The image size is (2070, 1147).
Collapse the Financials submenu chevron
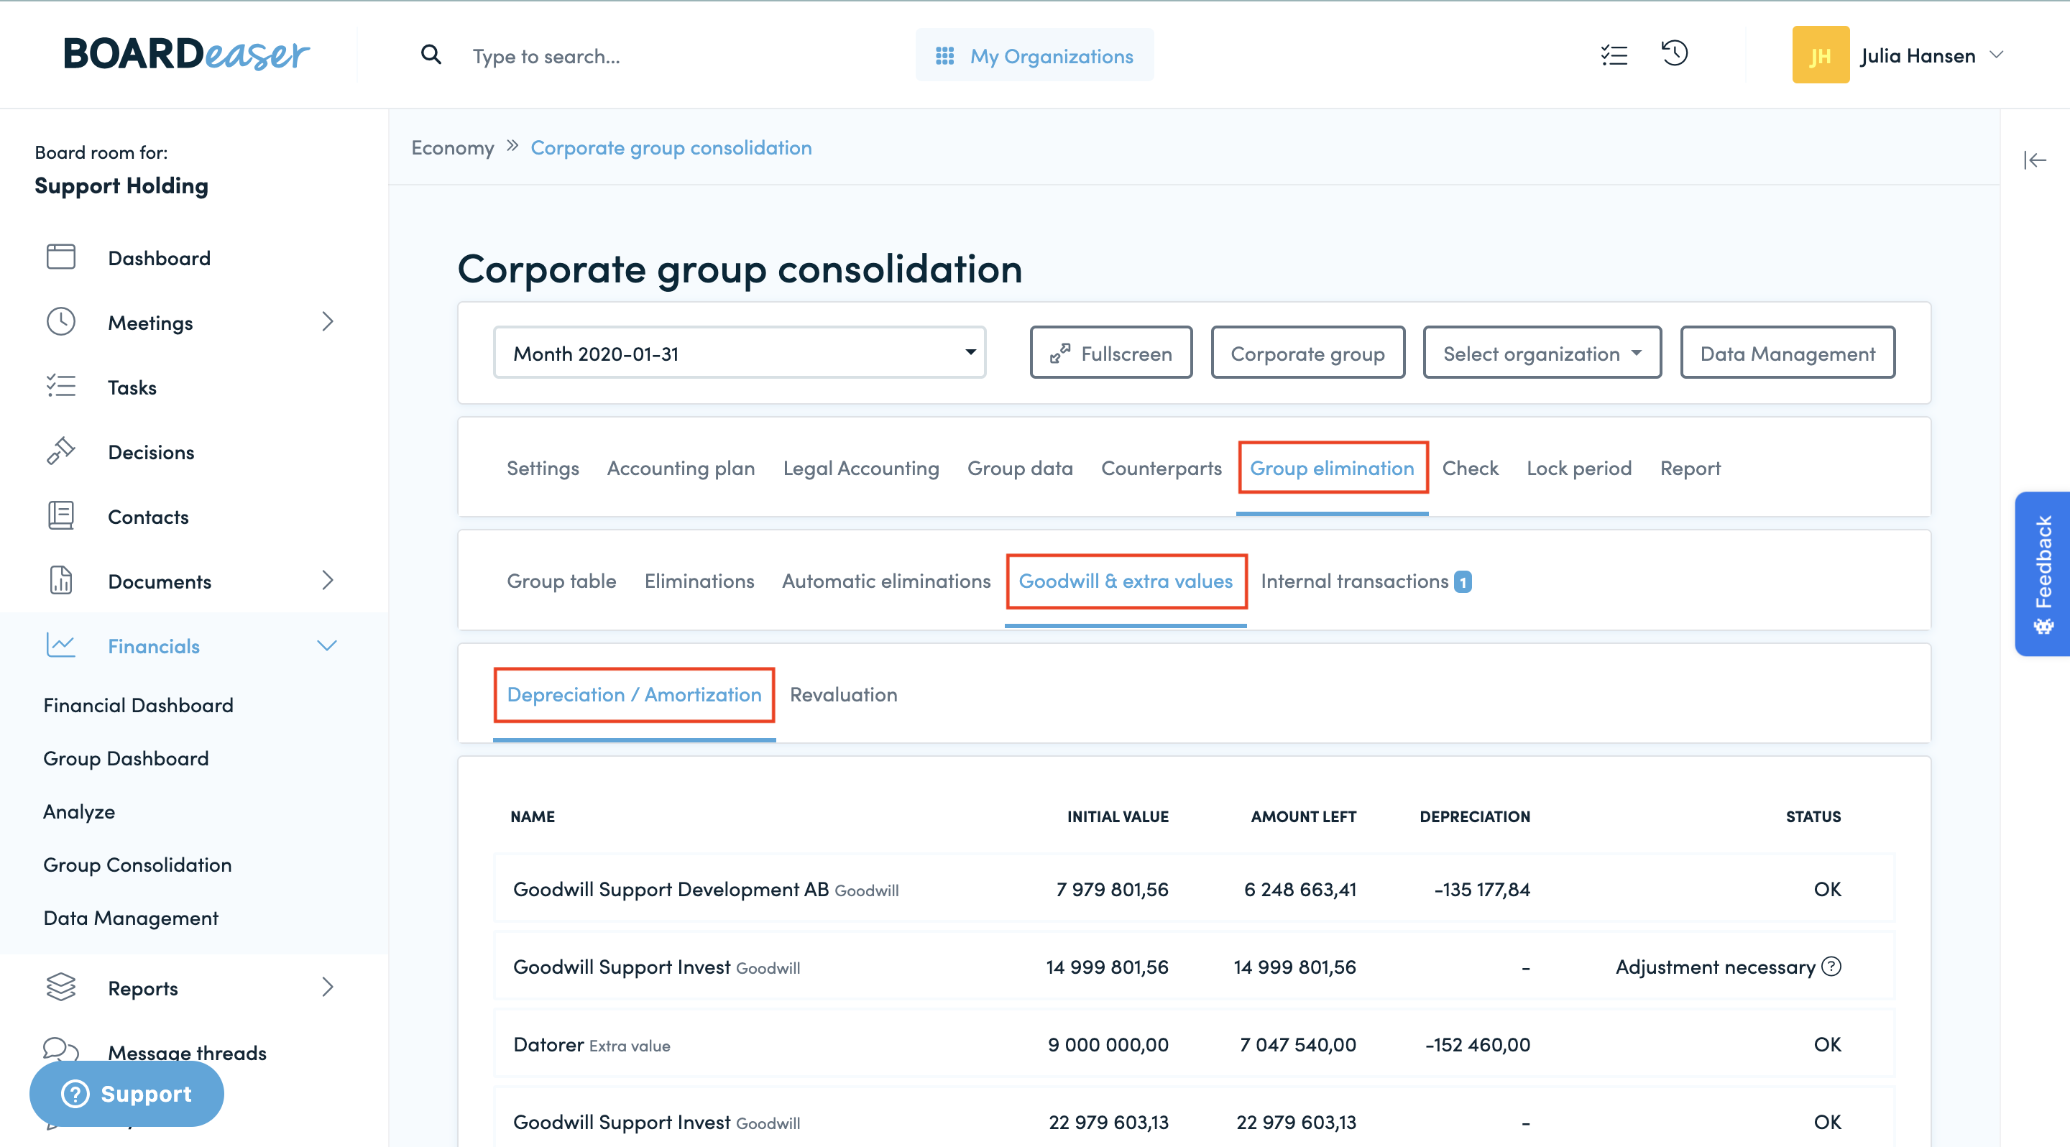327,645
